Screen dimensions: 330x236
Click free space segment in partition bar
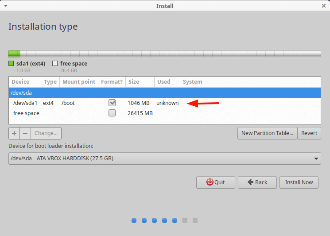coord(171,54)
